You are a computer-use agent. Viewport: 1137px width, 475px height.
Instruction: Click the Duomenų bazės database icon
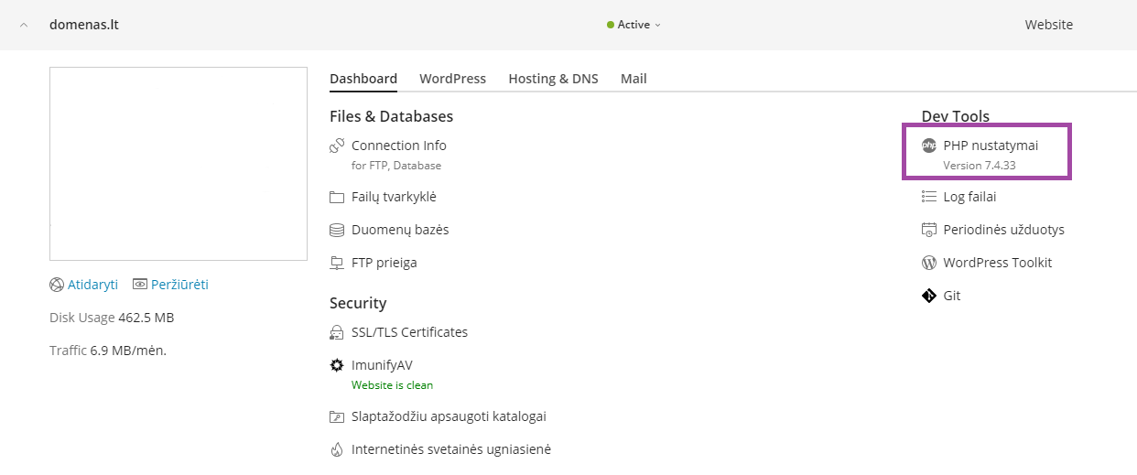tap(337, 230)
